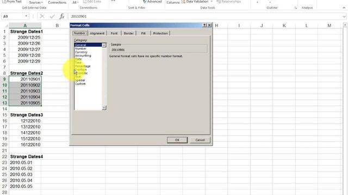Click the Connections button in the ribbon
Screen dimensions: 348x195
click(x=57, y=2)
